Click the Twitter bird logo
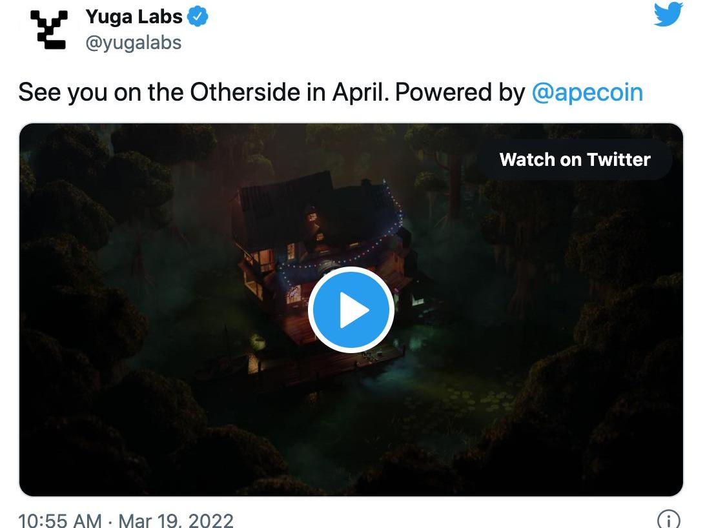The image size is (705, 528). click(x=668, y=14)
